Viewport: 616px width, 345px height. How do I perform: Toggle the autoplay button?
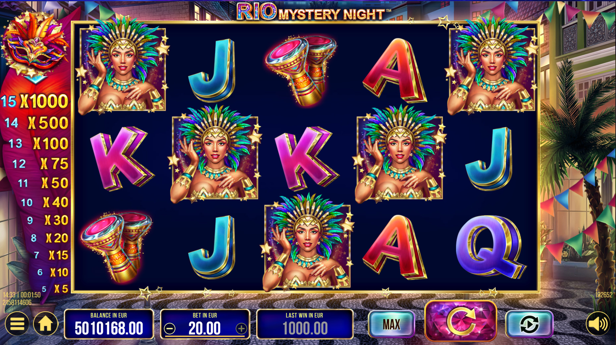(x=529, y=324)
